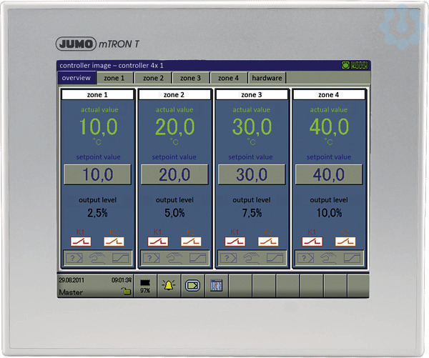Toggle zone 2 K2 relay switch
The width and height of the screenshot is (429, 358).
coord(191,242)
